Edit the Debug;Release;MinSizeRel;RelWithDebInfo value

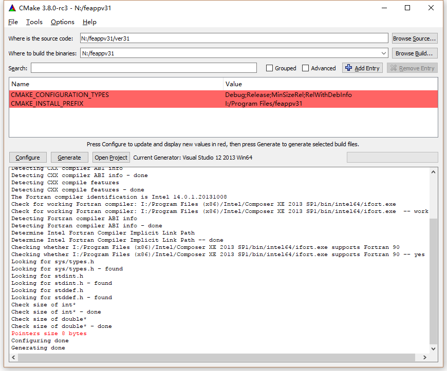[289, 95]
